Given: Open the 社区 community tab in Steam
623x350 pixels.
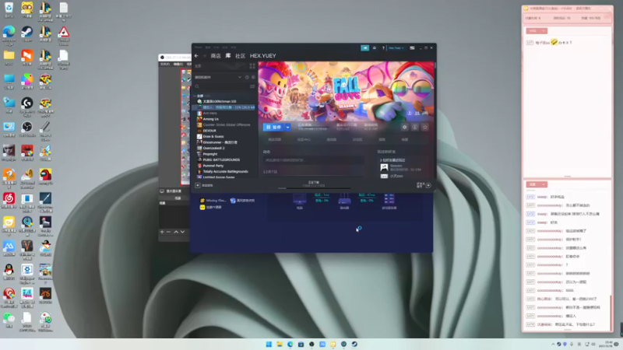Looking at the screenshot, I should 241,56.
